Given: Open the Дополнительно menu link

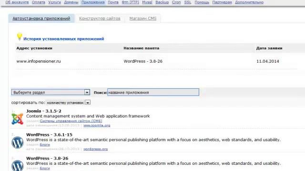Looking at the screenshot, I should tap(249, 2).
